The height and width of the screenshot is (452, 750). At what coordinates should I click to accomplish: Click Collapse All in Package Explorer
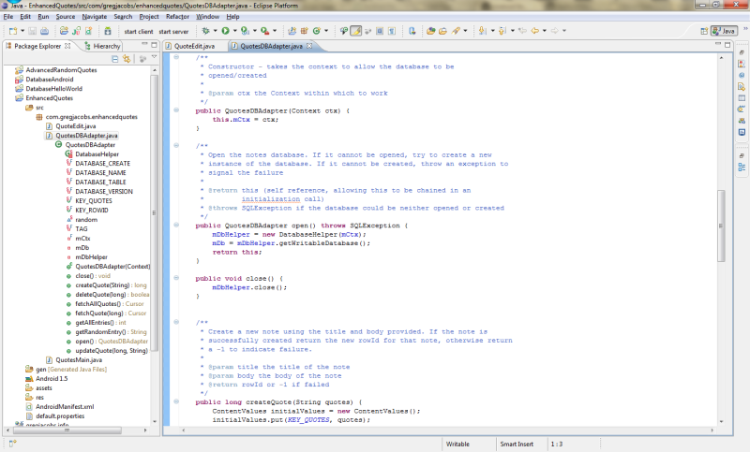116,59
